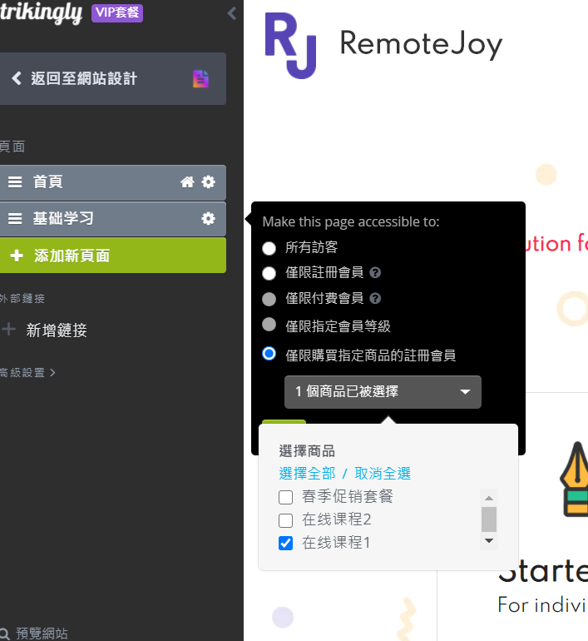
Task: Click the home icon on 首頁 row
Action: (x=187, y=182)
